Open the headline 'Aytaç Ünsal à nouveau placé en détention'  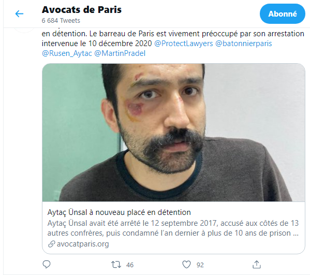point(119,212)
